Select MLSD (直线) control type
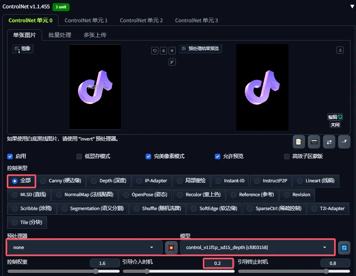 click(x=29, y=195)
